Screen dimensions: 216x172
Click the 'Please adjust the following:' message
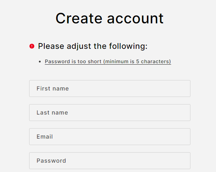tap(93, 46)
